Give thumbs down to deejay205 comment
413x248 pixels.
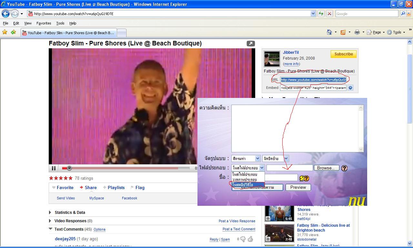[243, 239]
